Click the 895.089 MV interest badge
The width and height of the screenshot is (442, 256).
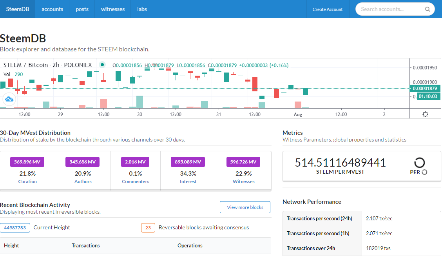[188, 162]
